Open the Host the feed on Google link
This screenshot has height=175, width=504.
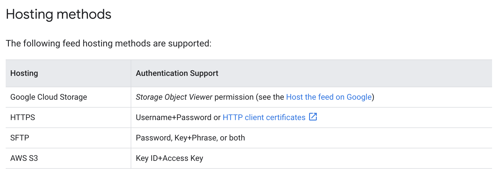(329, 97)
